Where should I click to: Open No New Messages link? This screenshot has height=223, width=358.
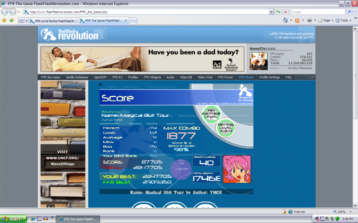(x=300, y=68)
